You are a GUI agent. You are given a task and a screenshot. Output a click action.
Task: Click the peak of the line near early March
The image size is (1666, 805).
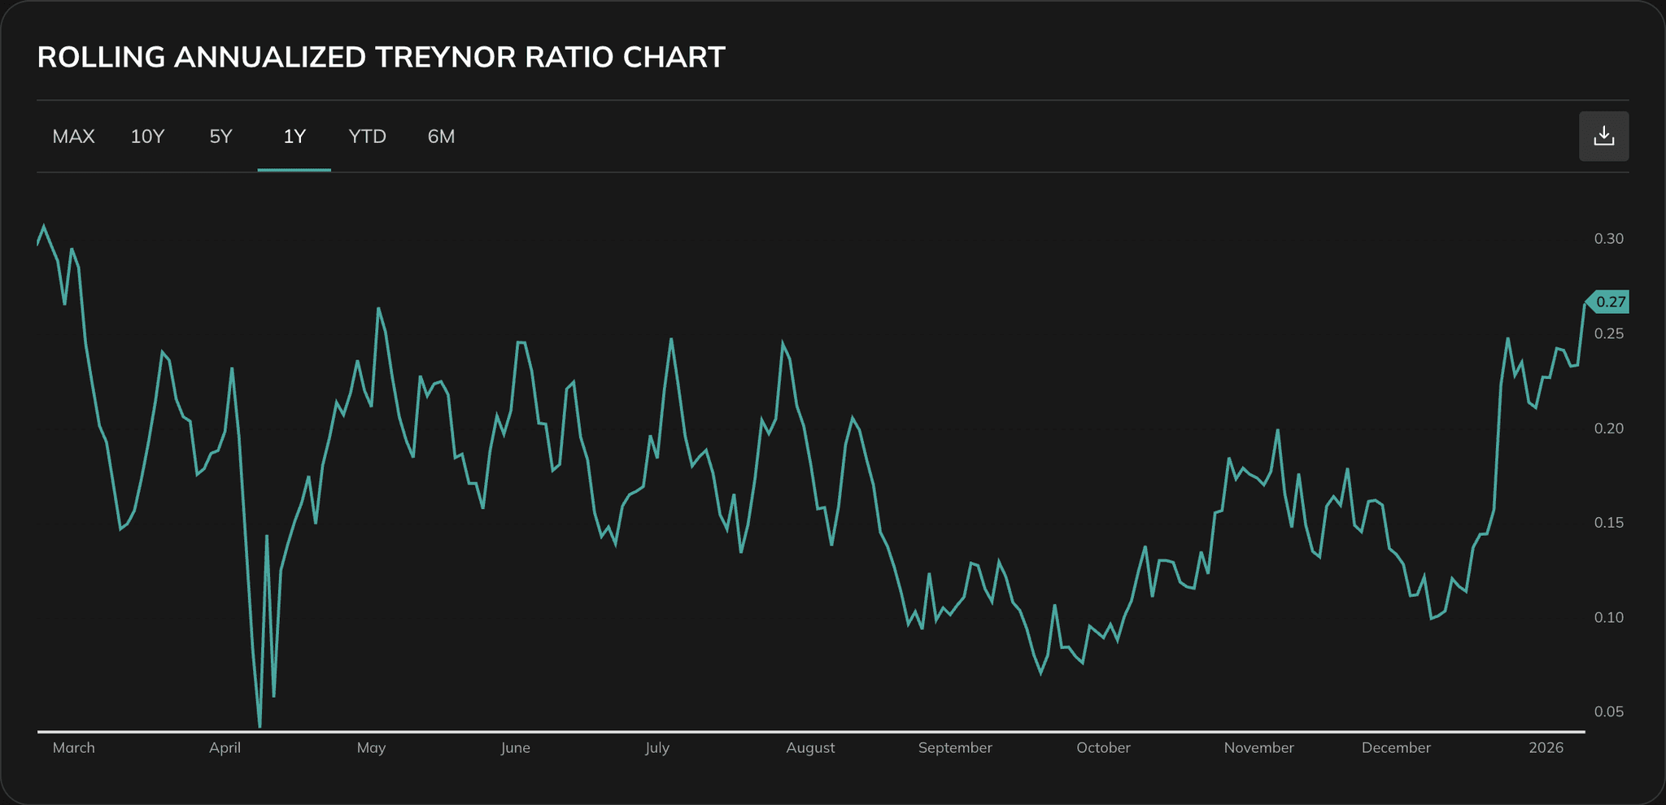(45, 226)
